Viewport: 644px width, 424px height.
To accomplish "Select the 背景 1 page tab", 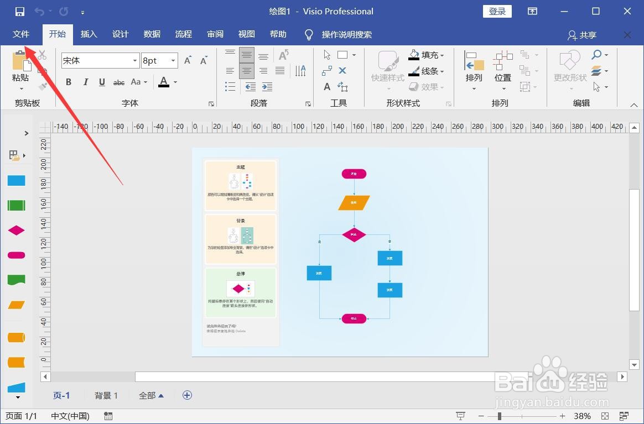I will (106, 395).
